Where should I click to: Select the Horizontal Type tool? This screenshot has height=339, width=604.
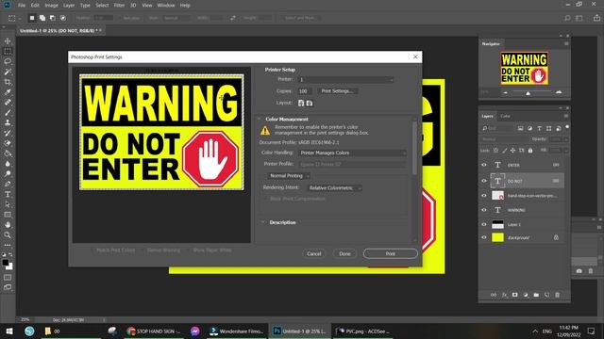pos(8,194)
